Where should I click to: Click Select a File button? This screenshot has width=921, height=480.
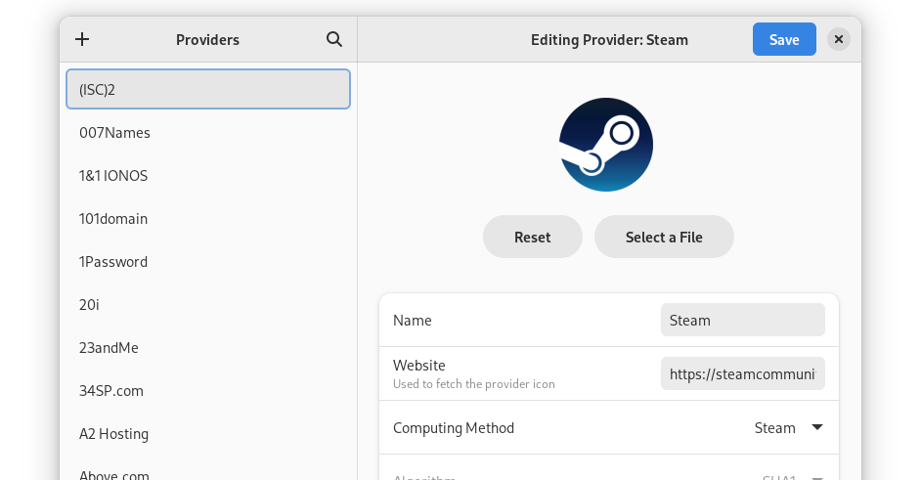[664, 237]
